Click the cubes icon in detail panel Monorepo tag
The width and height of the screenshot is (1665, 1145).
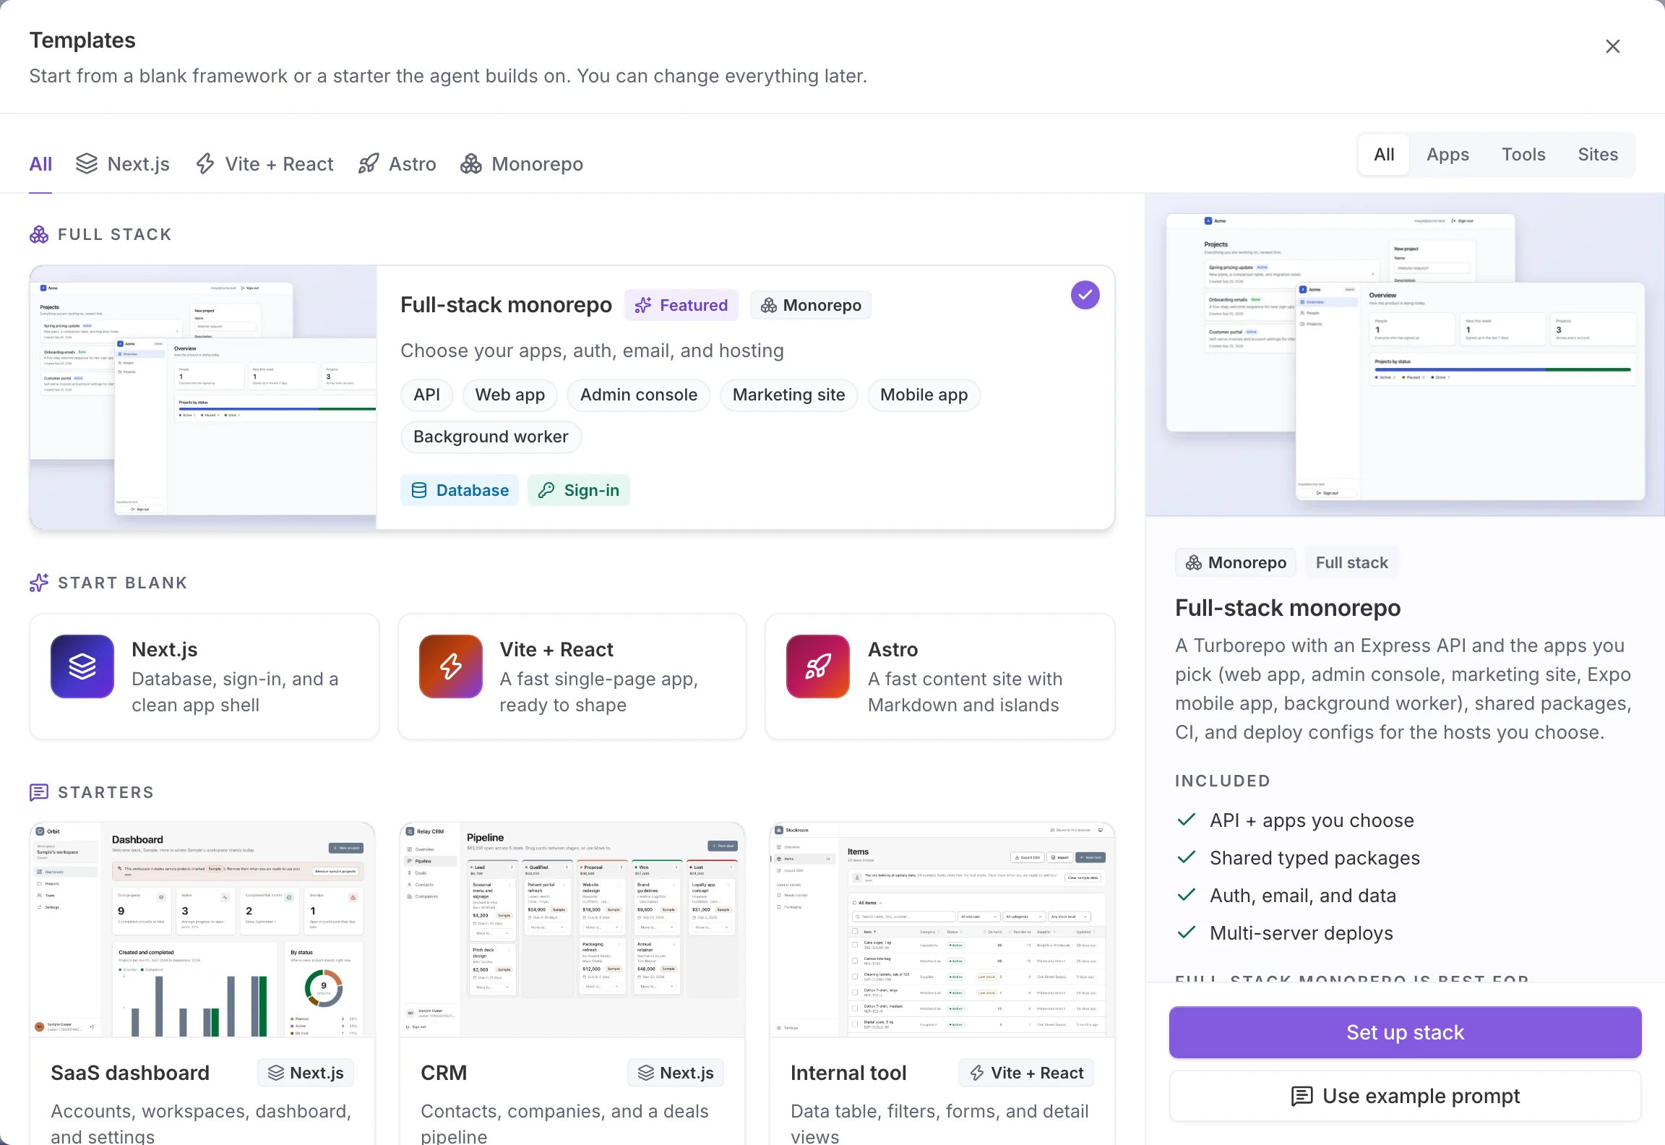tap(1194, 562)
